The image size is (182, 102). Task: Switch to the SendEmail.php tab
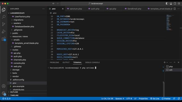pyautogui.click(x=133, y=9)
